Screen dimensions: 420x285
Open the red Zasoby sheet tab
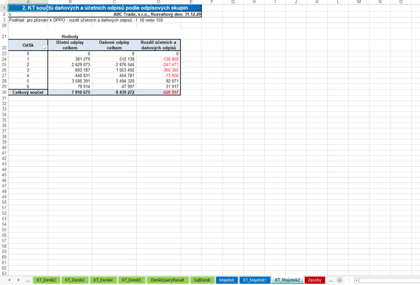pos(315,280)
